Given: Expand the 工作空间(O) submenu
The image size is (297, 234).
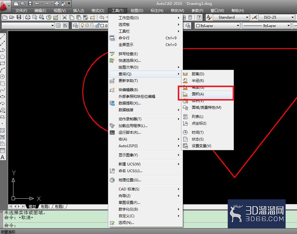Looking at the screenshot, I should (145, 18).
